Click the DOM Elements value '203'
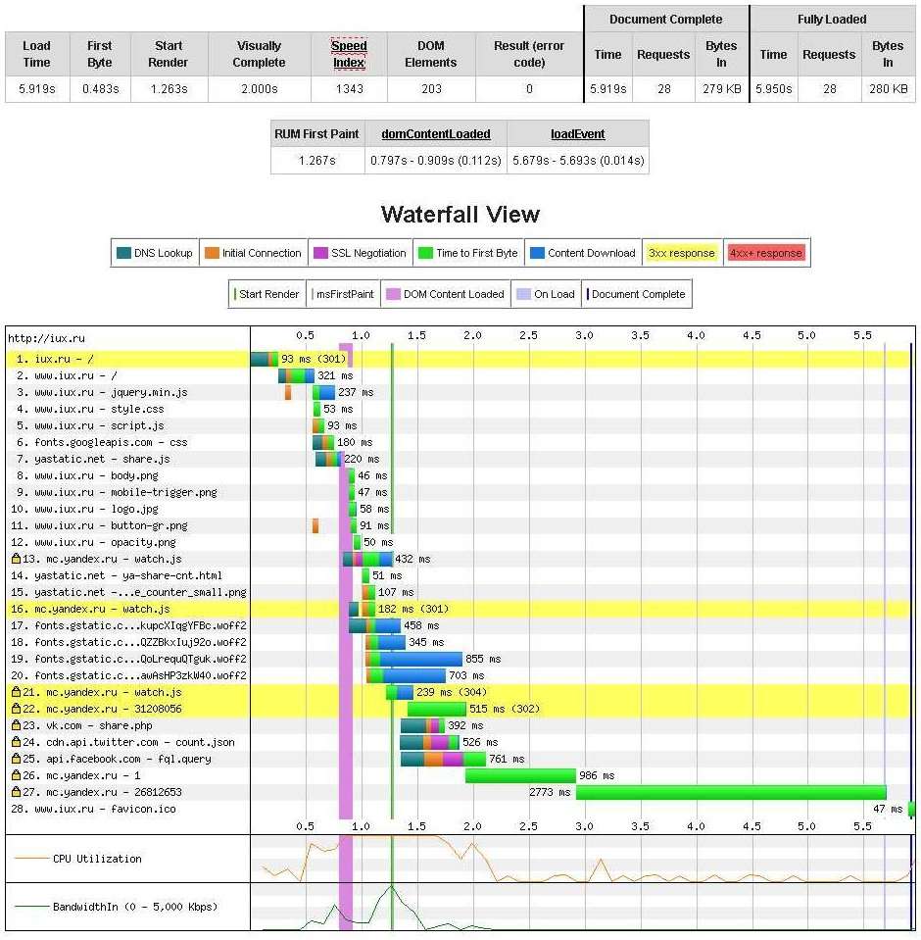The width and height of the screenshot is (921, 940). 431,89
